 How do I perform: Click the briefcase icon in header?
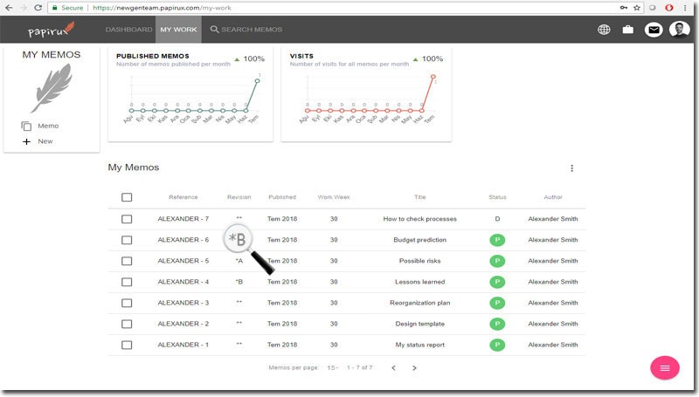point(627,30)
